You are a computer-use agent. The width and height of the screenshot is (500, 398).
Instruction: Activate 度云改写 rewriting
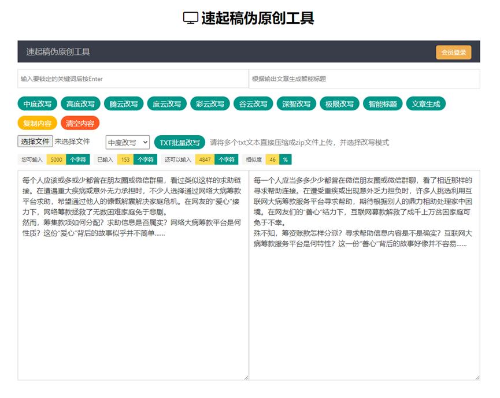point(166,104)
